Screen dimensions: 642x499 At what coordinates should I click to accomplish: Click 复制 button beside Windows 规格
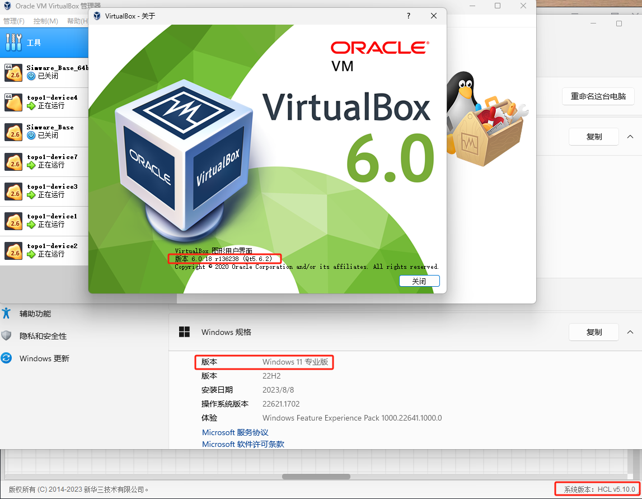click(594, 332)
